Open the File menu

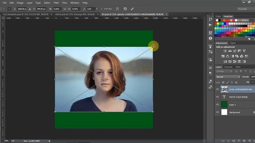click(4, 3)
